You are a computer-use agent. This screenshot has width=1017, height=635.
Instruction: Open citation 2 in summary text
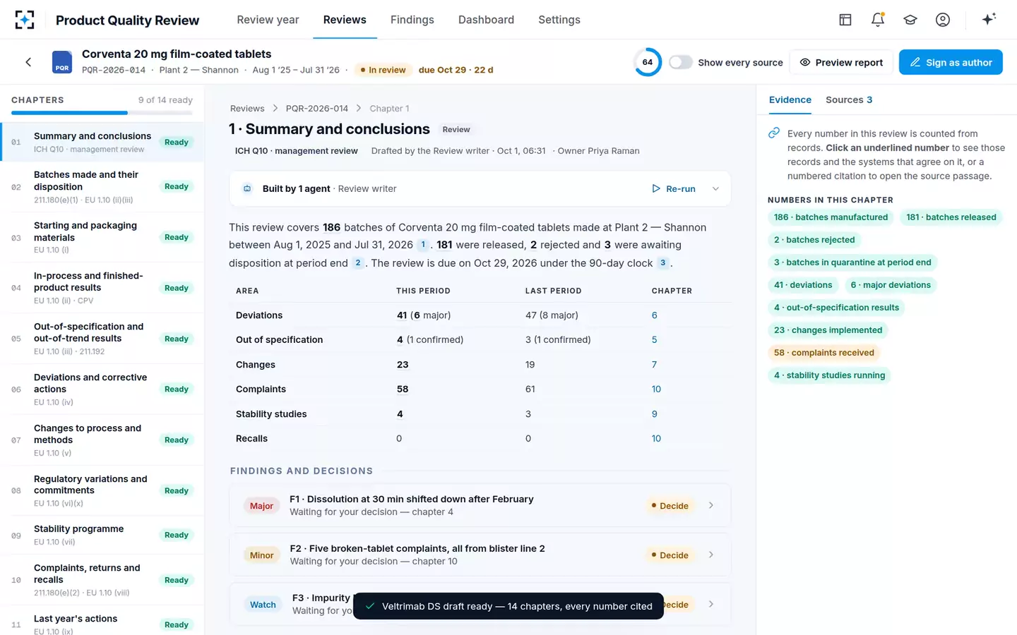pos(358,263)
